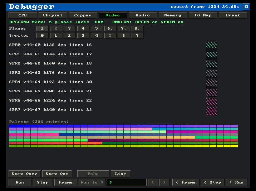The image size is (256, 191).
Task: Click the BPLCON0 5200 status text
Action: point(56,22)
